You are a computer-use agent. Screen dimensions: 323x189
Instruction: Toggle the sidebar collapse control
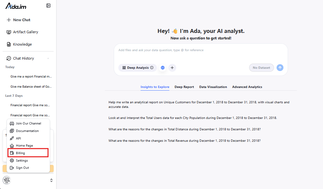[48, 6]
